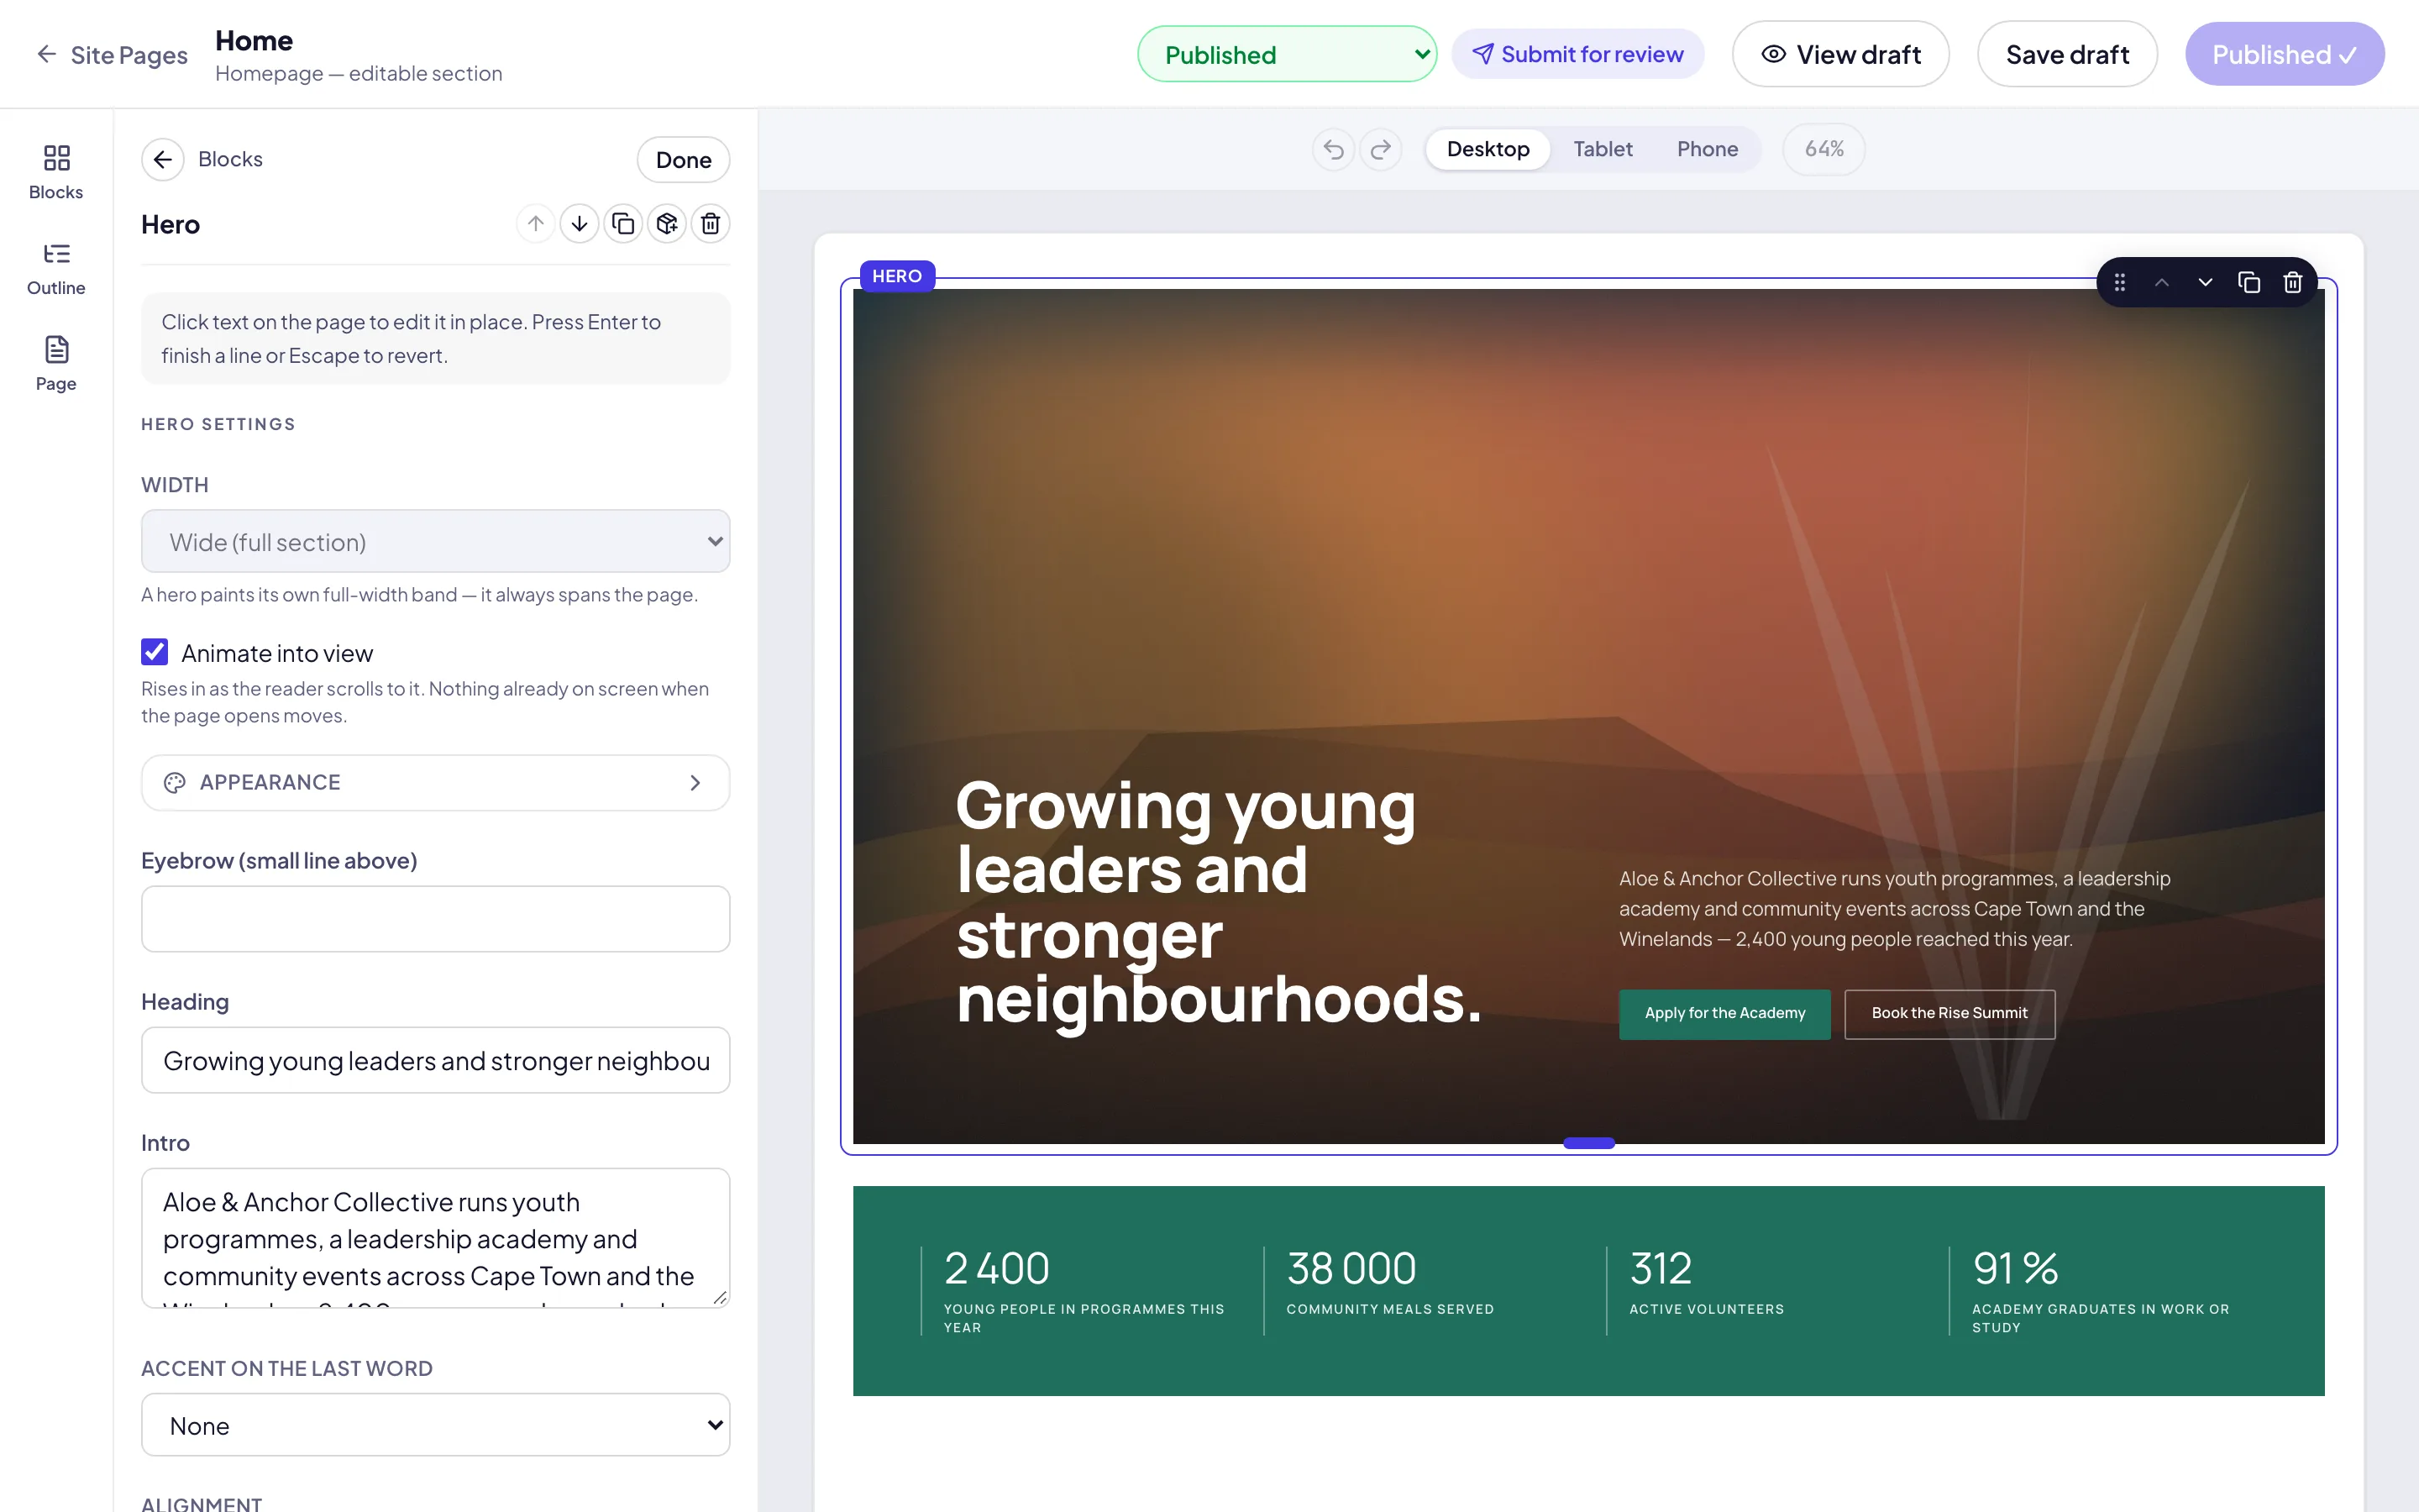This screenshot has height=1512, width=2419.
Task: Switch preview to Tablet
Action: (x=1603, y=150)
